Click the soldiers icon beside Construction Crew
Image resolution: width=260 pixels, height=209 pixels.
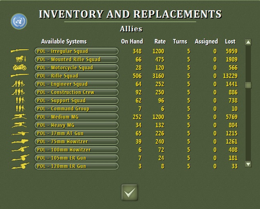tap(18, 92)
